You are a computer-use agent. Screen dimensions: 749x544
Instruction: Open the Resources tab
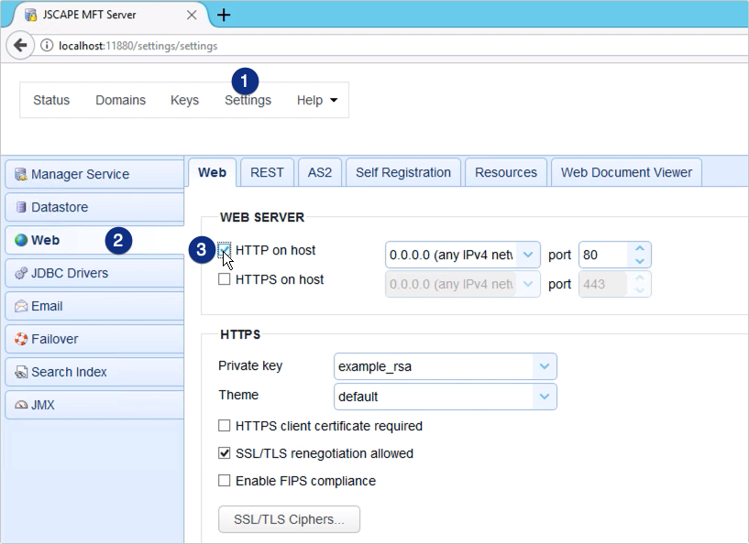point(506,172)
